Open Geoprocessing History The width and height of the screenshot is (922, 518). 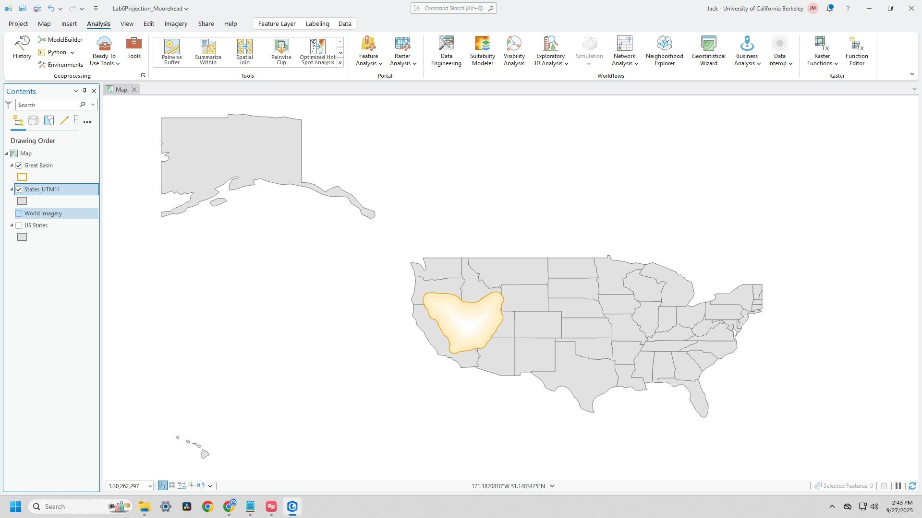pyautogui.click(x=22, y=48)
